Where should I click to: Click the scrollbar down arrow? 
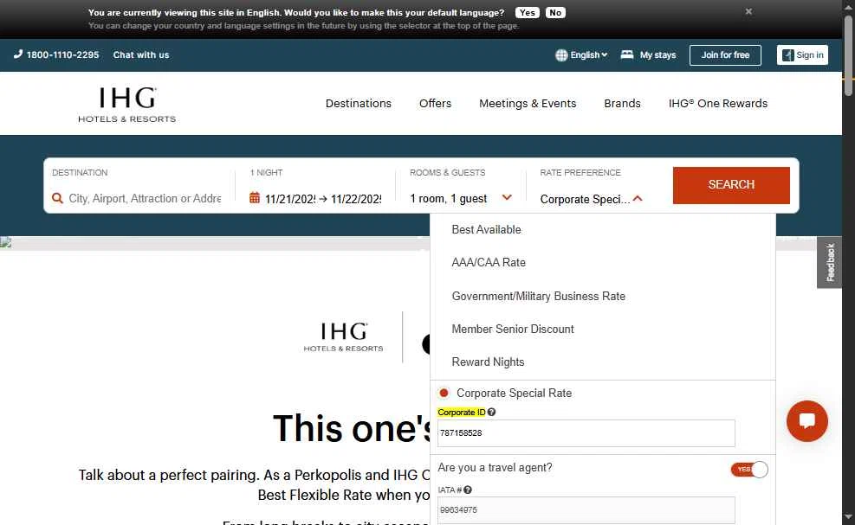pyautogui.click(x=848, y=517)
